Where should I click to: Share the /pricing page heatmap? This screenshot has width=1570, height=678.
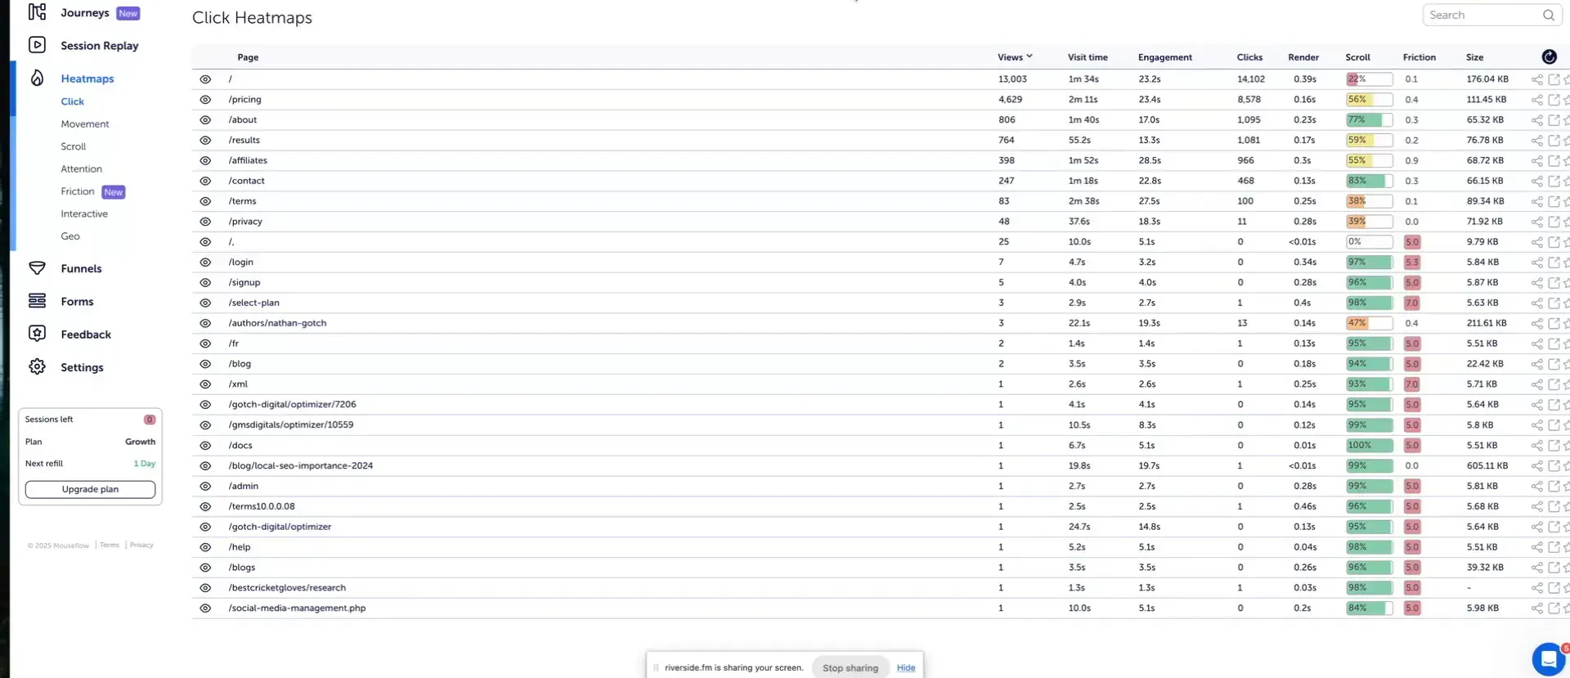(x=1536, y=100)
